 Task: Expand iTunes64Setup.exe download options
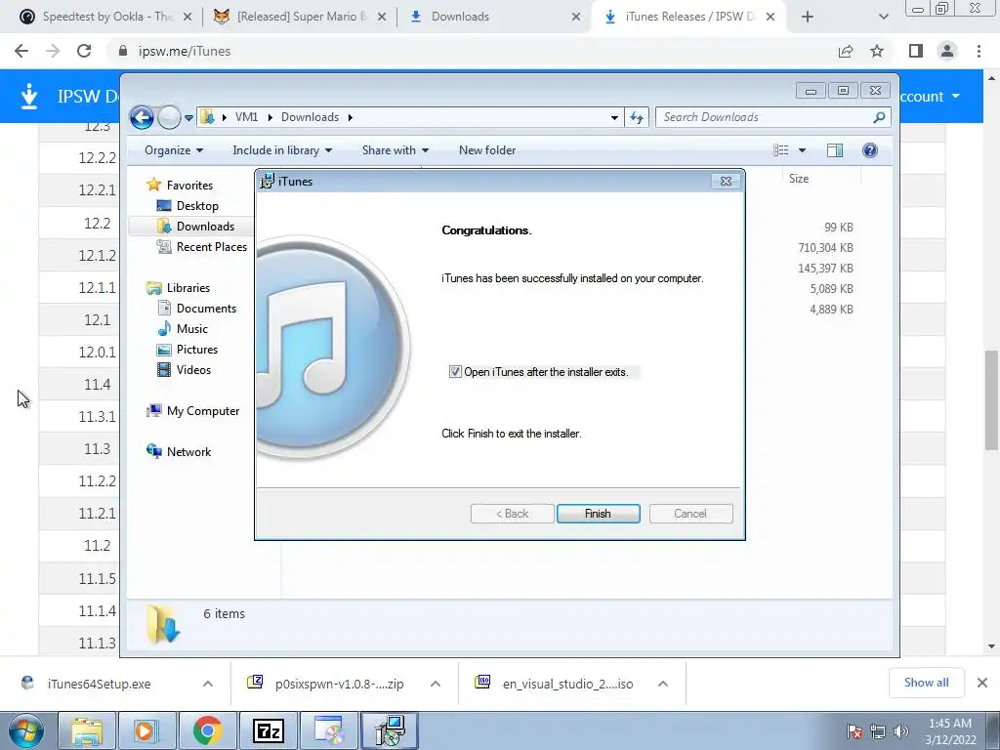point(208,684)
